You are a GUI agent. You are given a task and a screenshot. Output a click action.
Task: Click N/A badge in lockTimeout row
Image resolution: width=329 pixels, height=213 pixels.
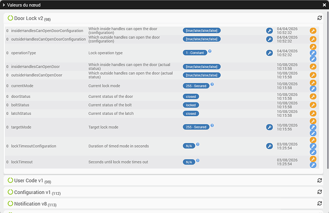[x=189, y=162]
